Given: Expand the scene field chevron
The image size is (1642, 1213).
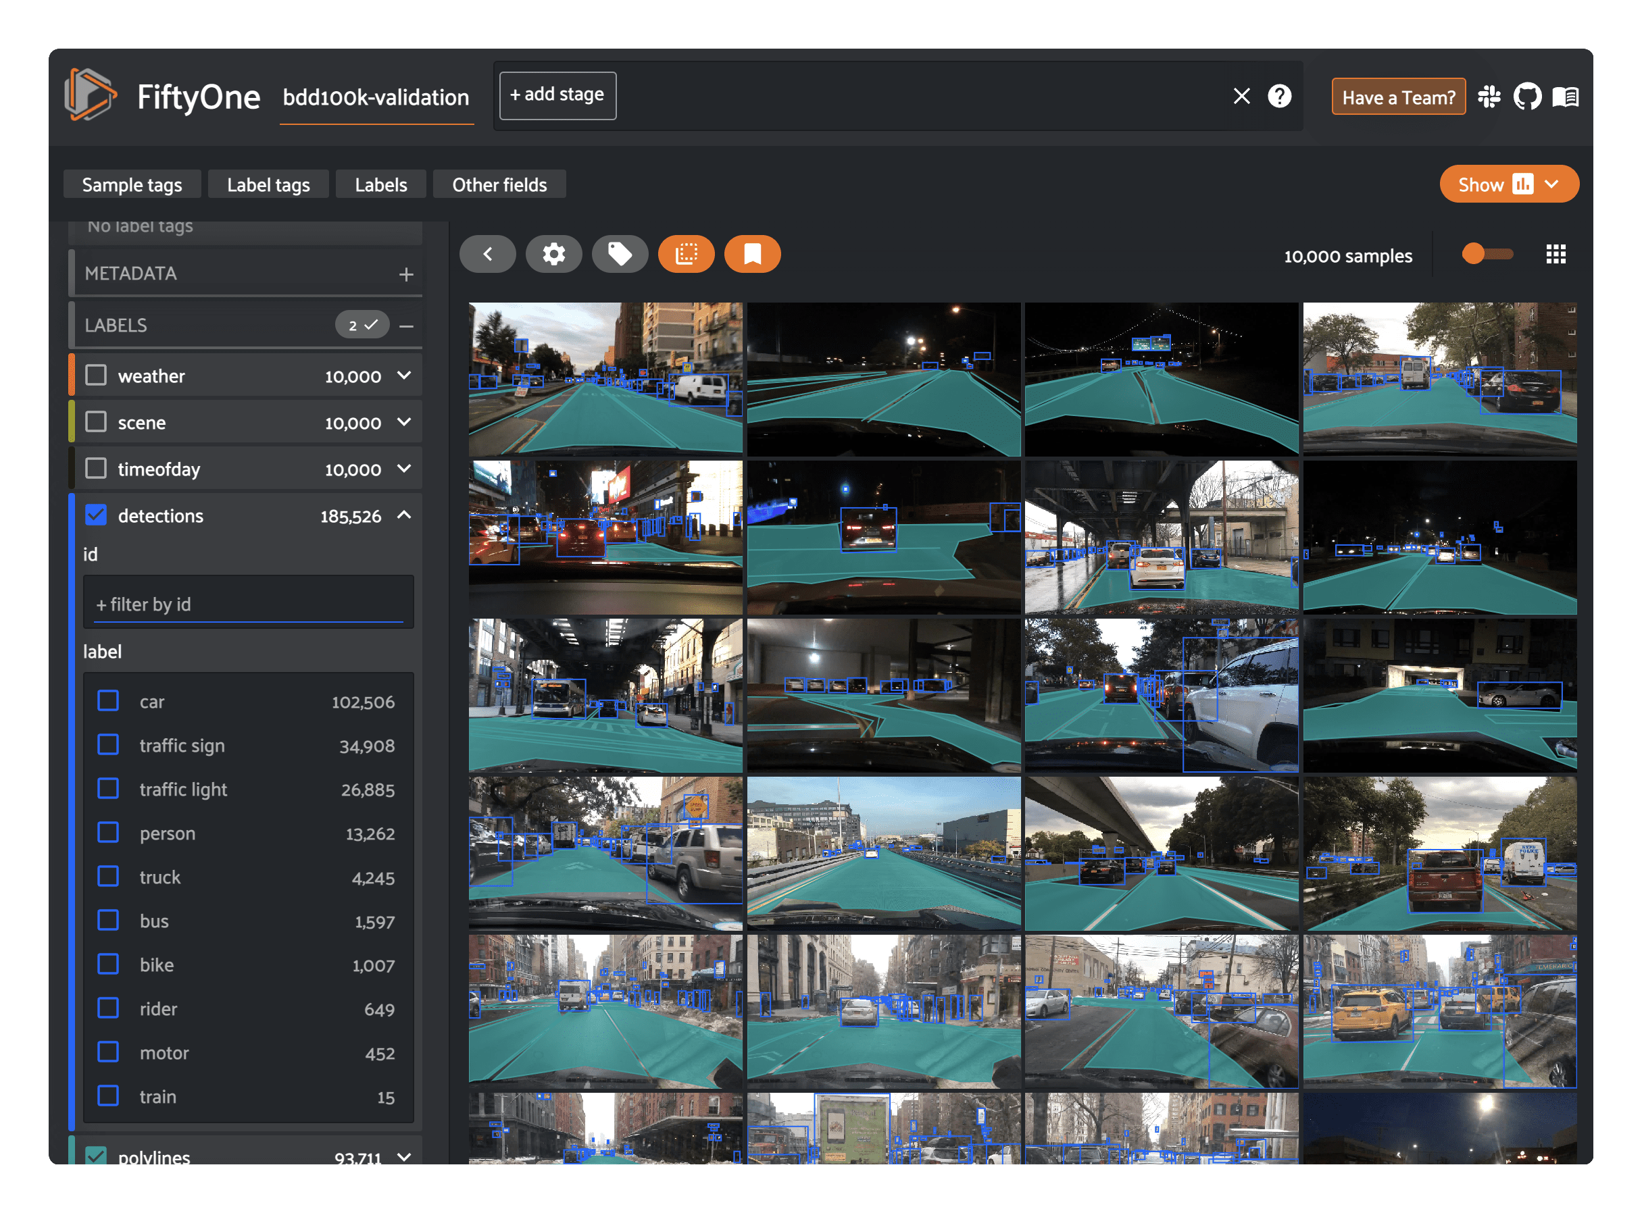Looking at the screenshot, I should (x=404, y=421).
